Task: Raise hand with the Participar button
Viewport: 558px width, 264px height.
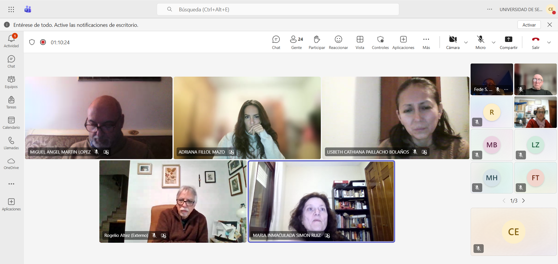Action: (317, 42)
